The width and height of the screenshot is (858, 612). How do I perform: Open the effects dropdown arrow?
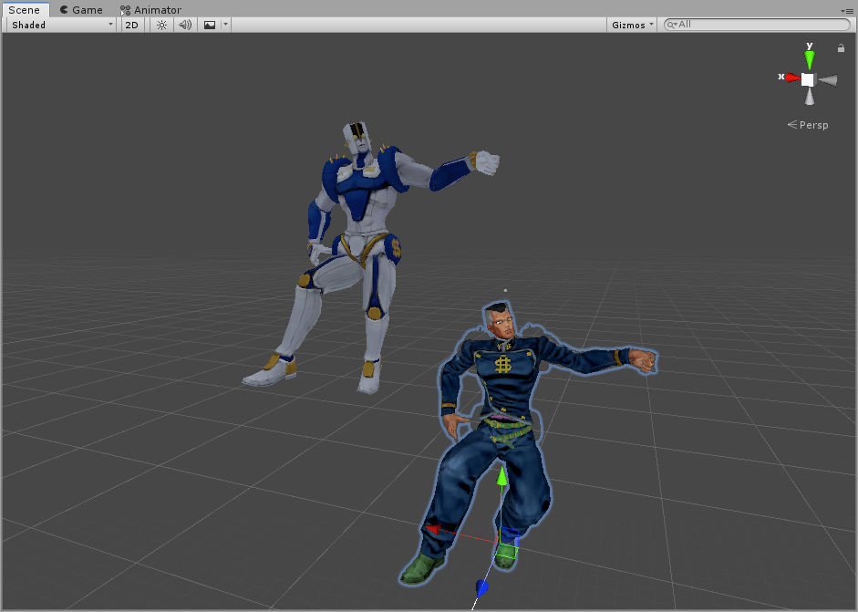[x=225, y=25]
